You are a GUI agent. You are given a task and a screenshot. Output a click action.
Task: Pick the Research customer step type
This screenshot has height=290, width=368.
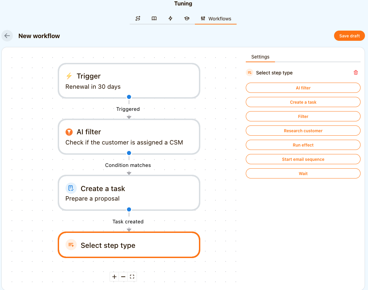coord(303,131)
